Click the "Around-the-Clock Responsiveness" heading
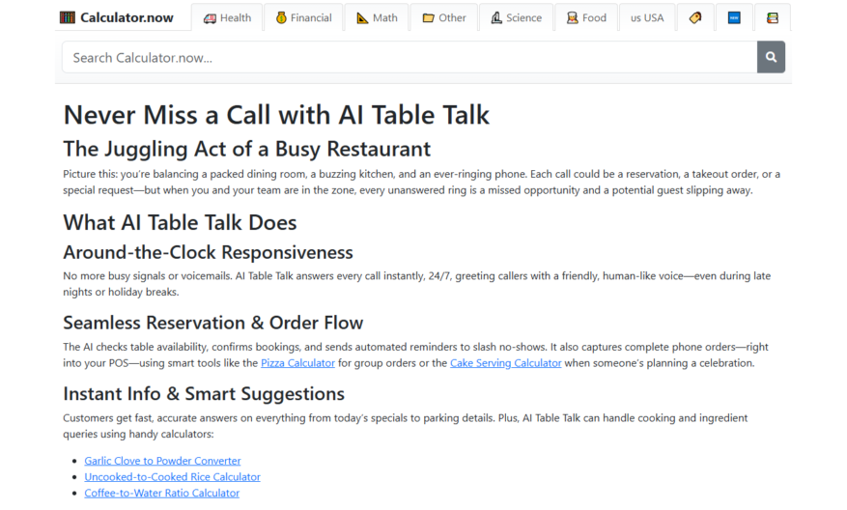This screenshot has width=847, height=510. tap(208, 252)
